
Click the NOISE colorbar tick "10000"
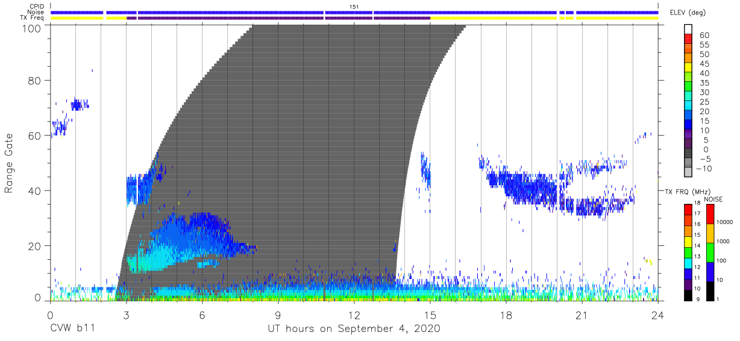(x=726, y=223)
